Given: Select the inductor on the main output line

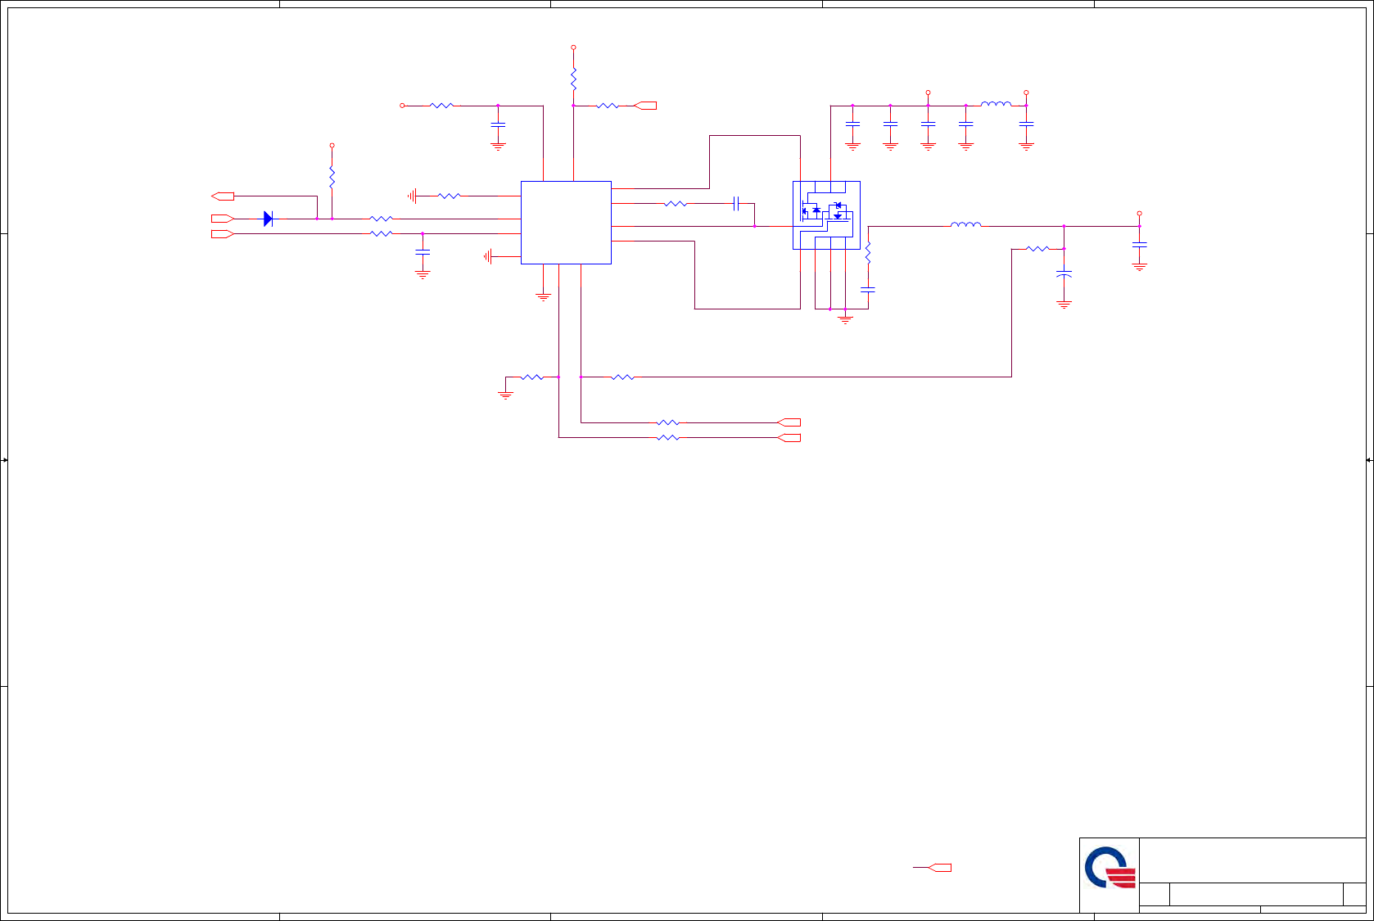Looking at the screenshot, I should point(966,224).
